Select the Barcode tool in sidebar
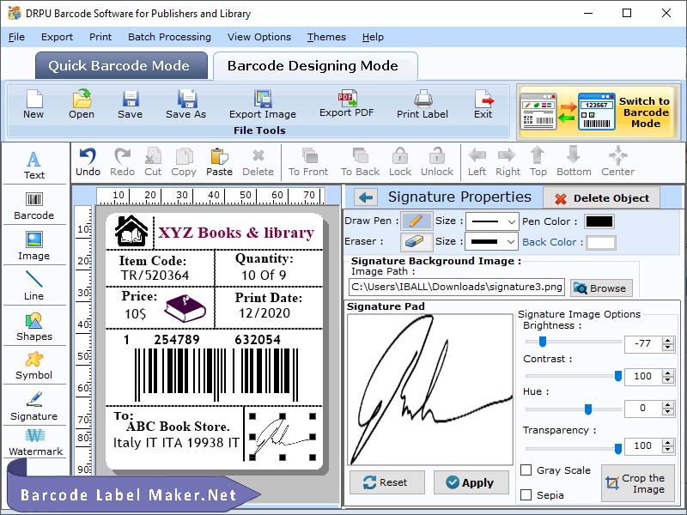 pos(34,206)
